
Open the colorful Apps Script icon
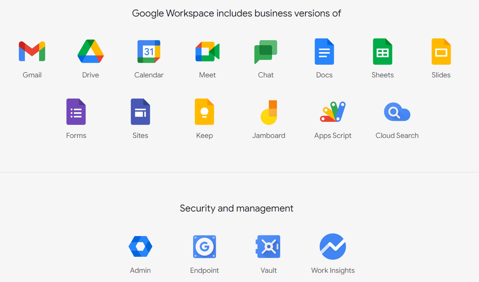coord(333,112)
